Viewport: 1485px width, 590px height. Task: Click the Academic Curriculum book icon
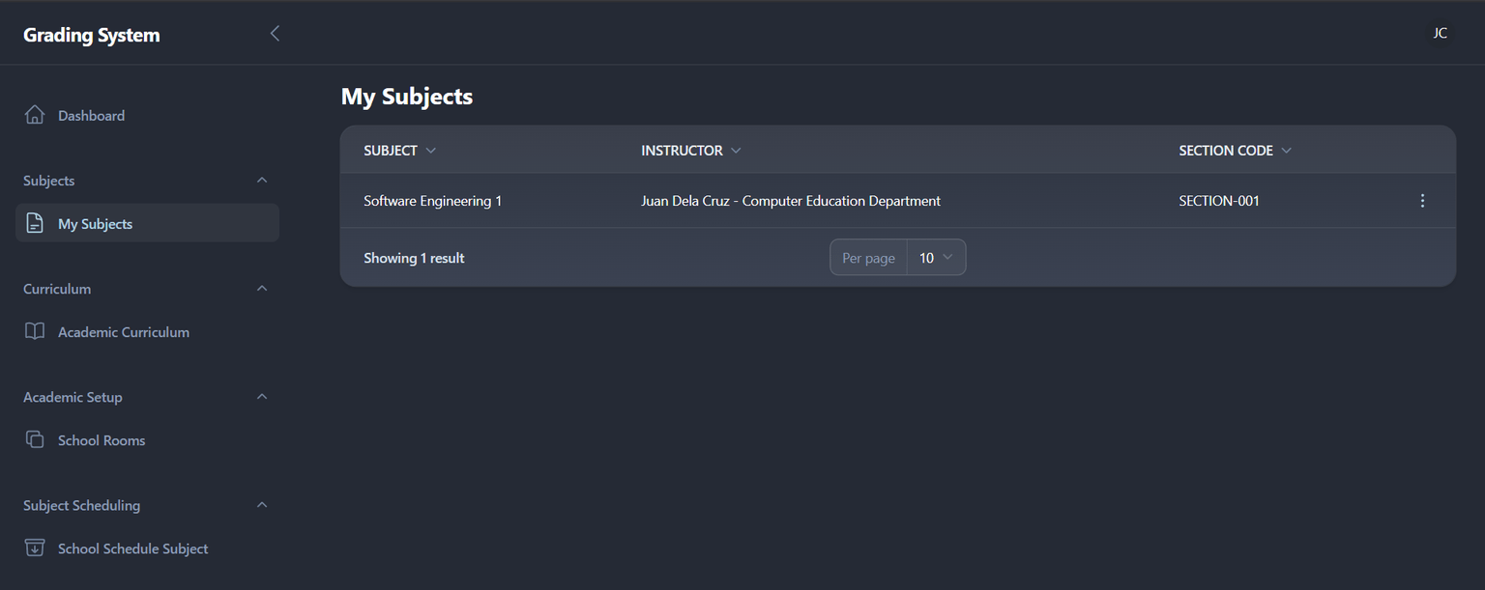coord(35,331)
